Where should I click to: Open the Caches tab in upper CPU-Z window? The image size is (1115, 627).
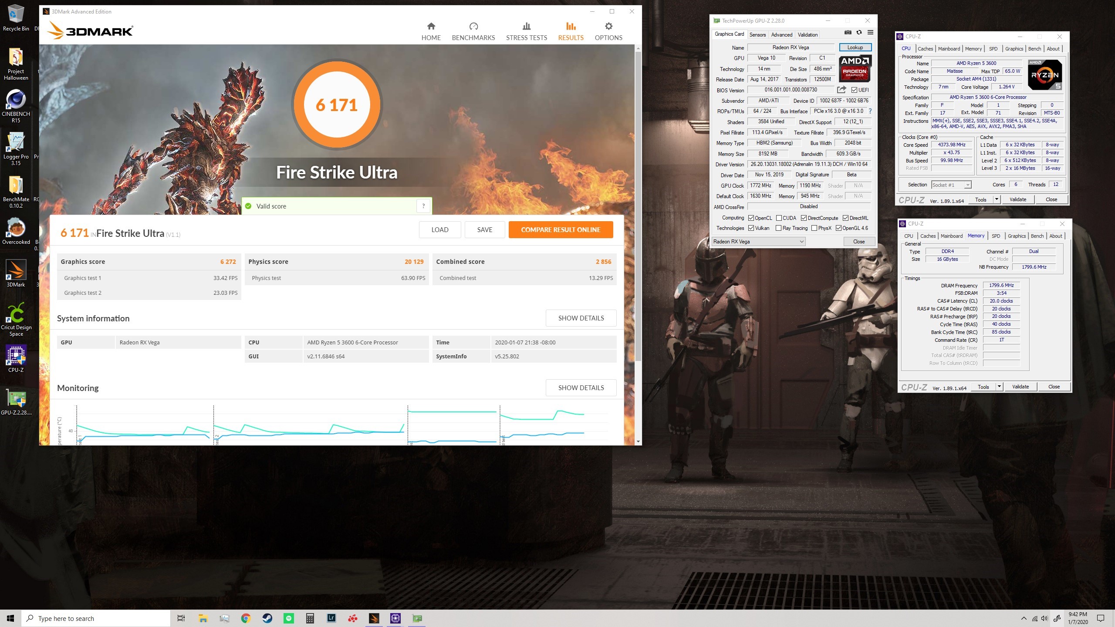click(925, 49)
